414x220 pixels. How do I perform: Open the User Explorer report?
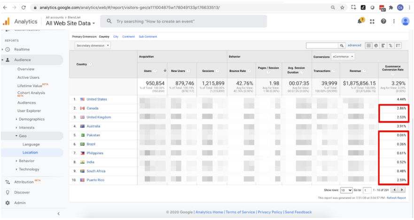pos(29,110)
